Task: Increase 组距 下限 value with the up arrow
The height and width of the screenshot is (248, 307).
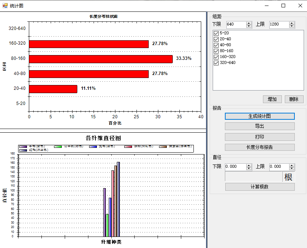Action: click(x=249, y=23)
